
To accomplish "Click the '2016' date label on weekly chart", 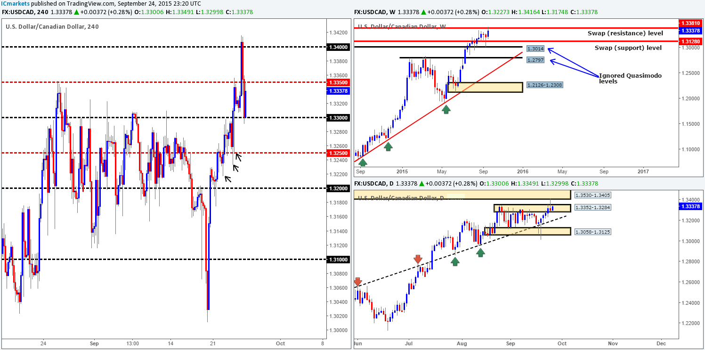I will click(522, 172).
